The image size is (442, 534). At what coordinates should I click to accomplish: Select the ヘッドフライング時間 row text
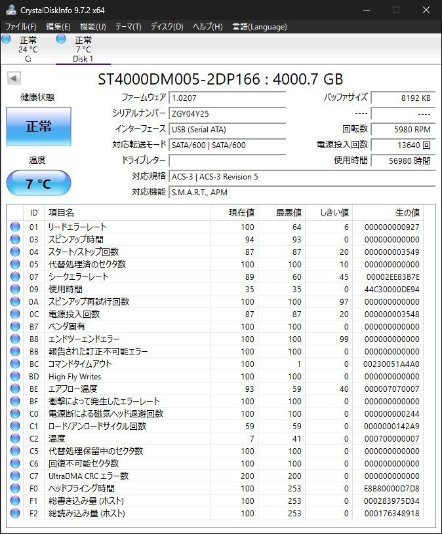tap(81, 488)
